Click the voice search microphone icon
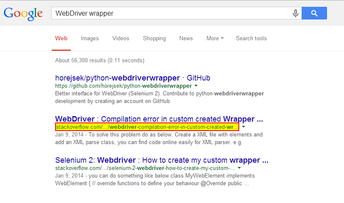The image size is (344, 203). 296,14
